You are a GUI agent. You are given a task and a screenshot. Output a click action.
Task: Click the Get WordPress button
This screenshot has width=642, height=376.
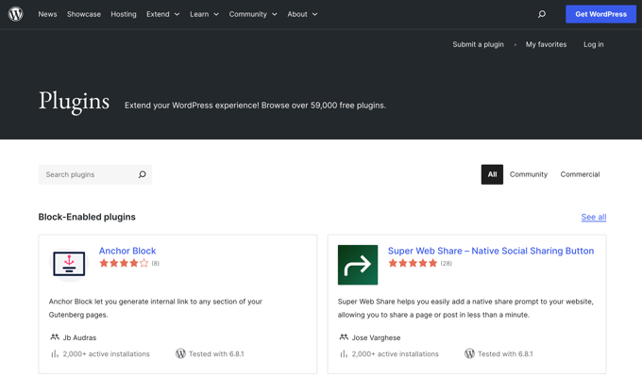coord(601,14)
